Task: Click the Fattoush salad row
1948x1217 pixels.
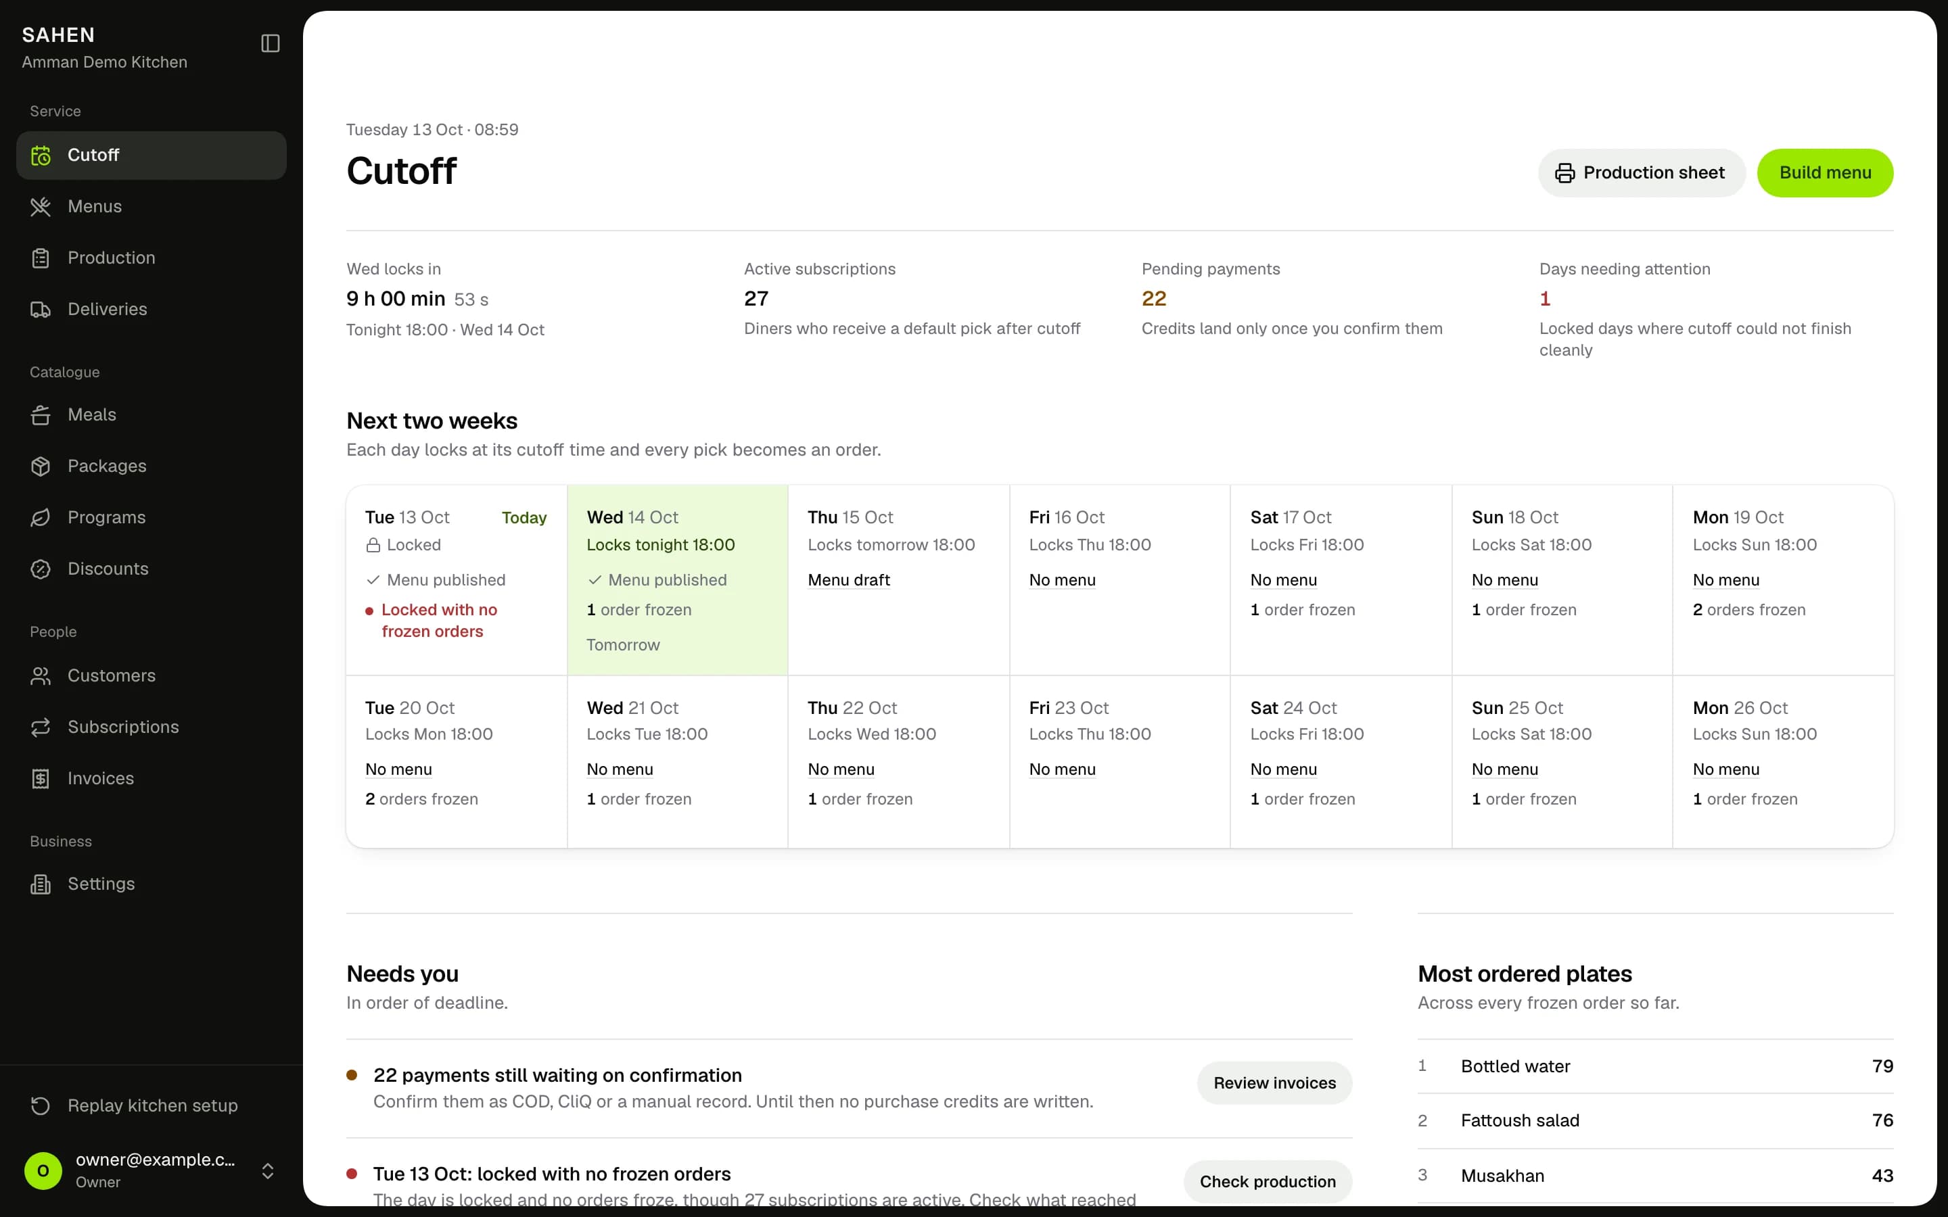Action: (1655, 1121)
